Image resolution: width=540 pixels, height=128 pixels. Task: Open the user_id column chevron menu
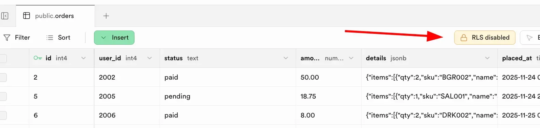click(149, 58)
